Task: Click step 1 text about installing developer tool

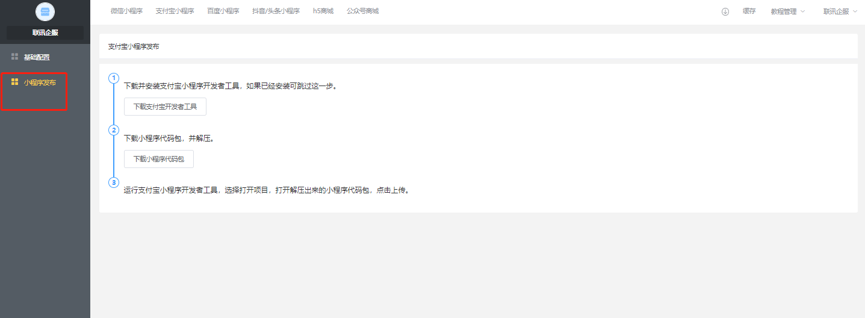Action: pyautogui.click(x=231, y=86)
